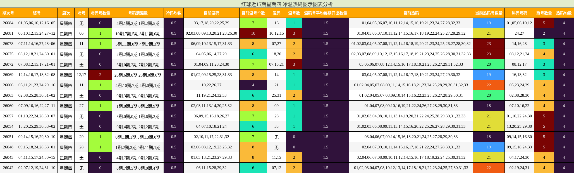Select period number 26069
Image resolution: width=574 pixels, height=173 pixels.
(8, 75)
